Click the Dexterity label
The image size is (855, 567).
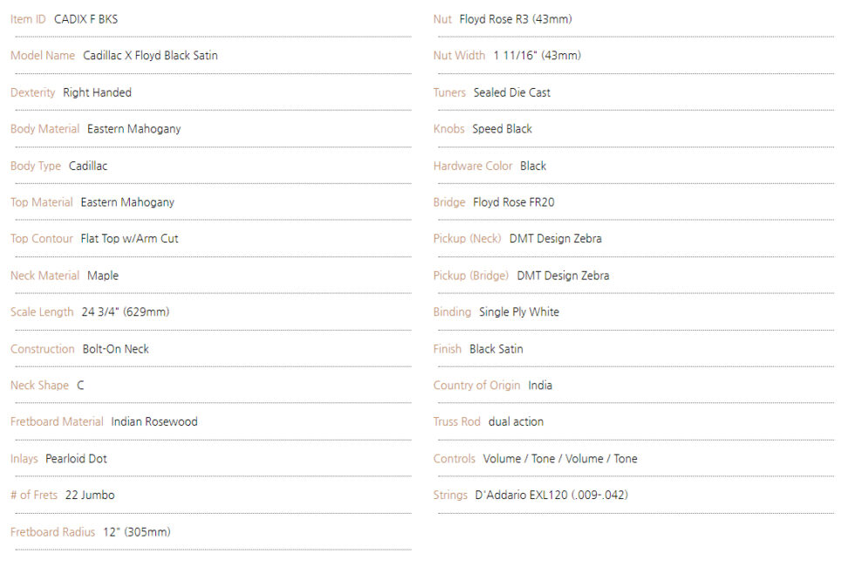pos(33,92)
